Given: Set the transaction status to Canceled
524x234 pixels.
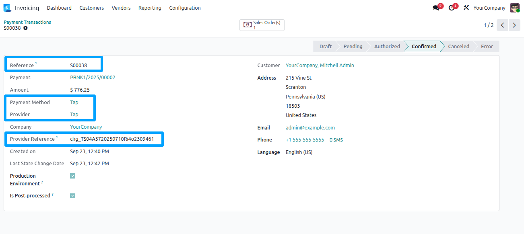Looking at the screenshot, I should (x=458, y=46).
